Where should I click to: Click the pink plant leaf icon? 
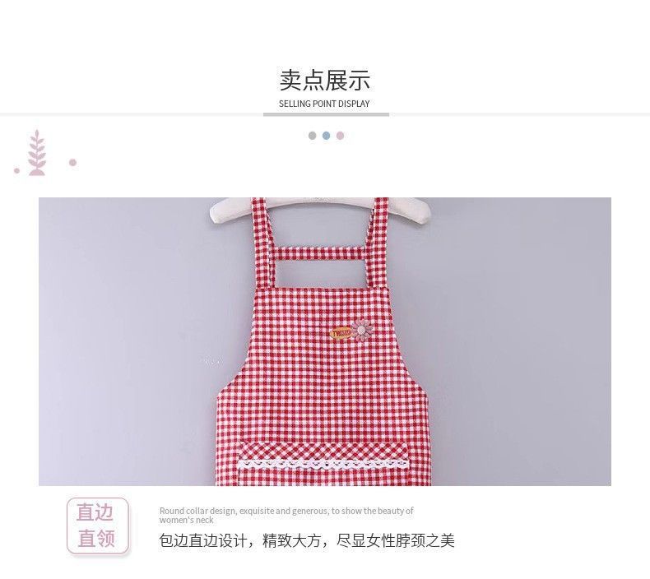37,153
